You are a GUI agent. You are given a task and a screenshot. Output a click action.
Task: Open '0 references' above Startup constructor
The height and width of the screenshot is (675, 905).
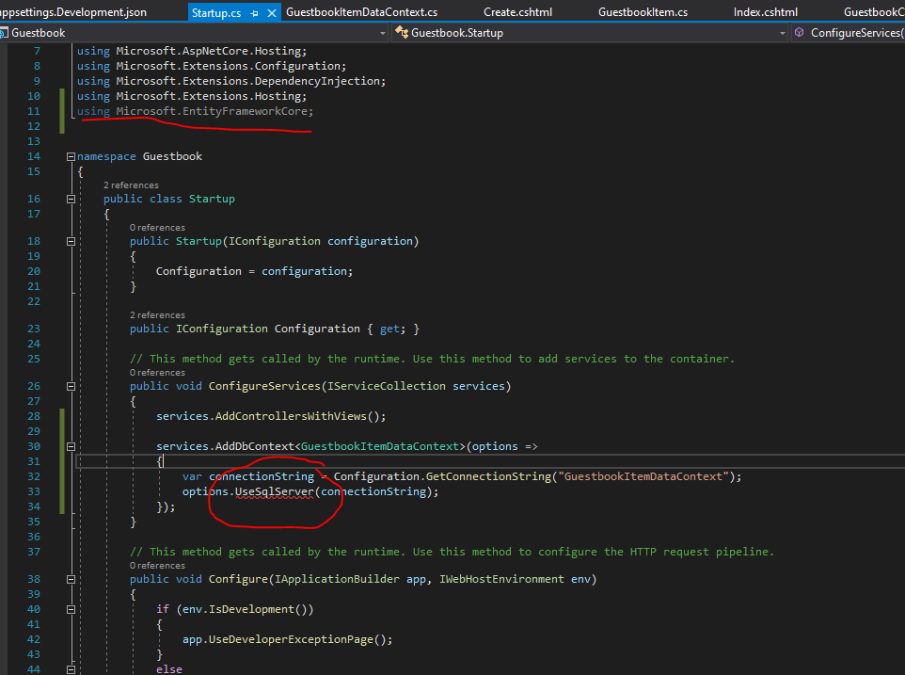pyautogui.click(x=157, y=228)
